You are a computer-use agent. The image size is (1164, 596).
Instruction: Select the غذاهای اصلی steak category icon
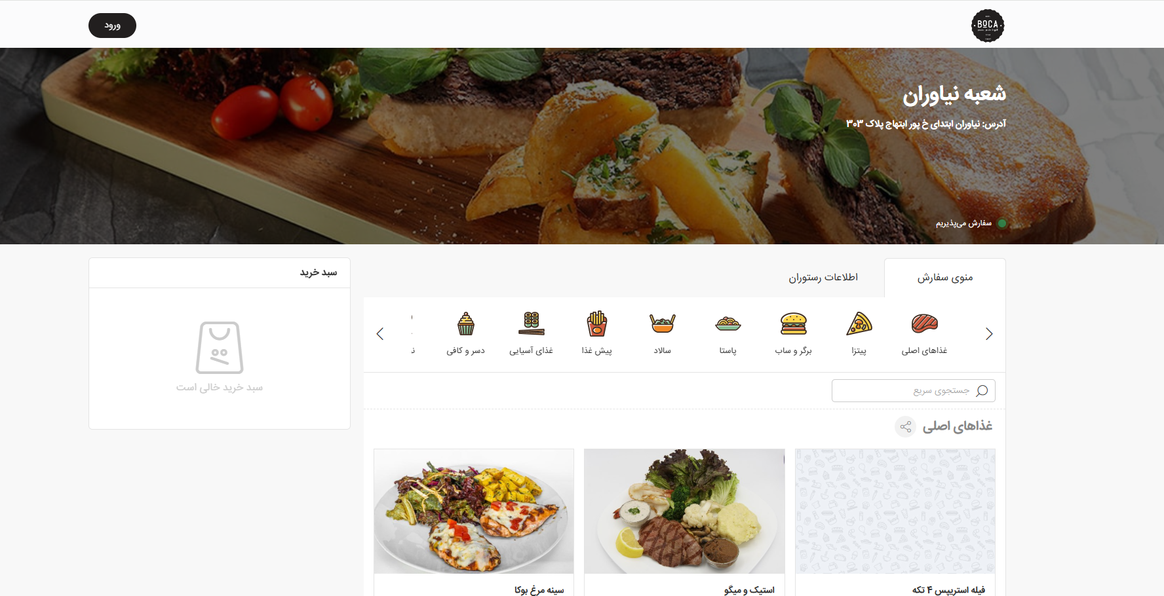pyautogui.click(x=924, y=324)
